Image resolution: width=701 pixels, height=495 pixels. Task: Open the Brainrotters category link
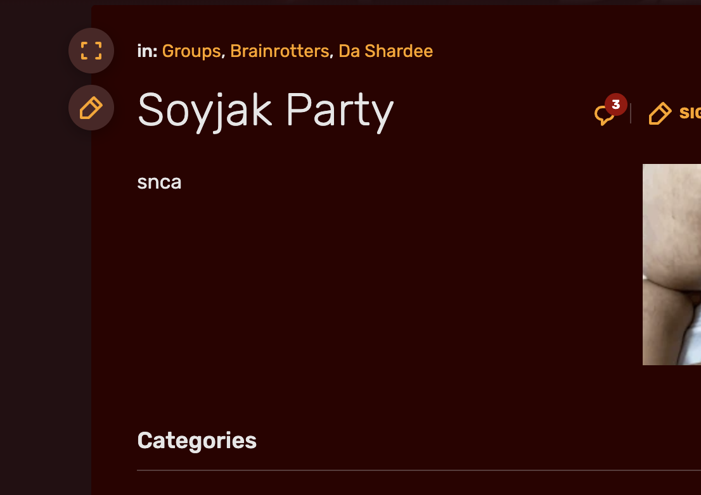[280, 51]
